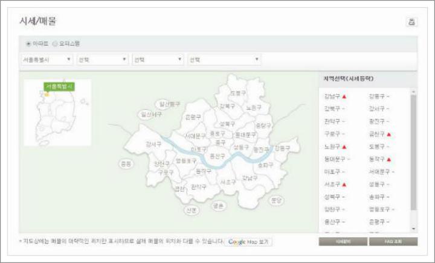Select 송파구 in the region list
Screen dimensions: 435x263
pos(376,197)
